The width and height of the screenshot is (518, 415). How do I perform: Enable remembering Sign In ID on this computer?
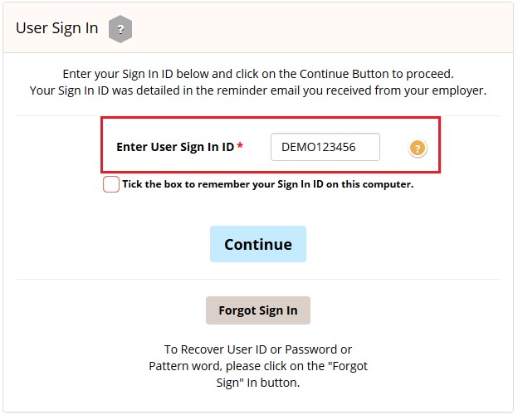pos(111,184)
